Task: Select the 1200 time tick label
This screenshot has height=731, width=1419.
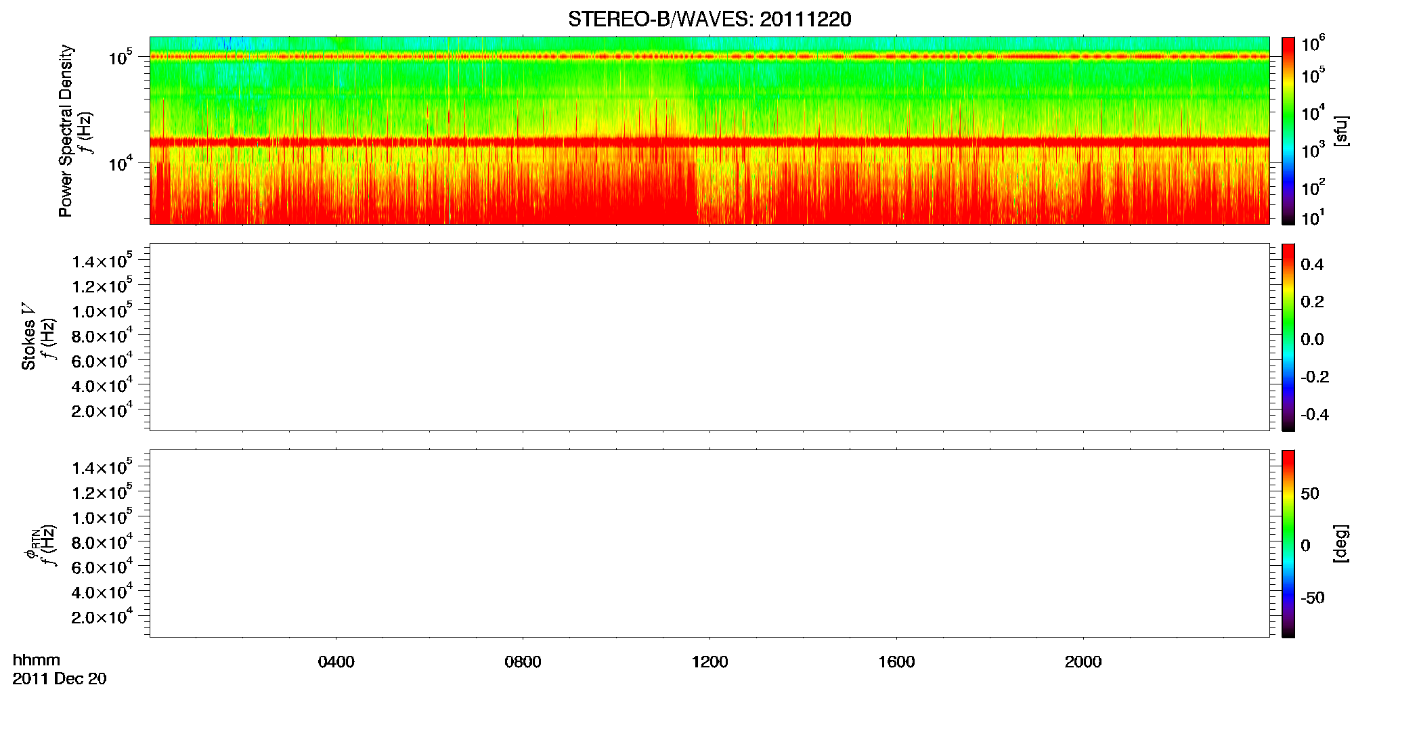Action: point(709,662)
